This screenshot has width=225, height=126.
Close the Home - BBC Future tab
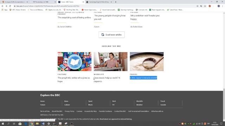click(x=83, y=2)
